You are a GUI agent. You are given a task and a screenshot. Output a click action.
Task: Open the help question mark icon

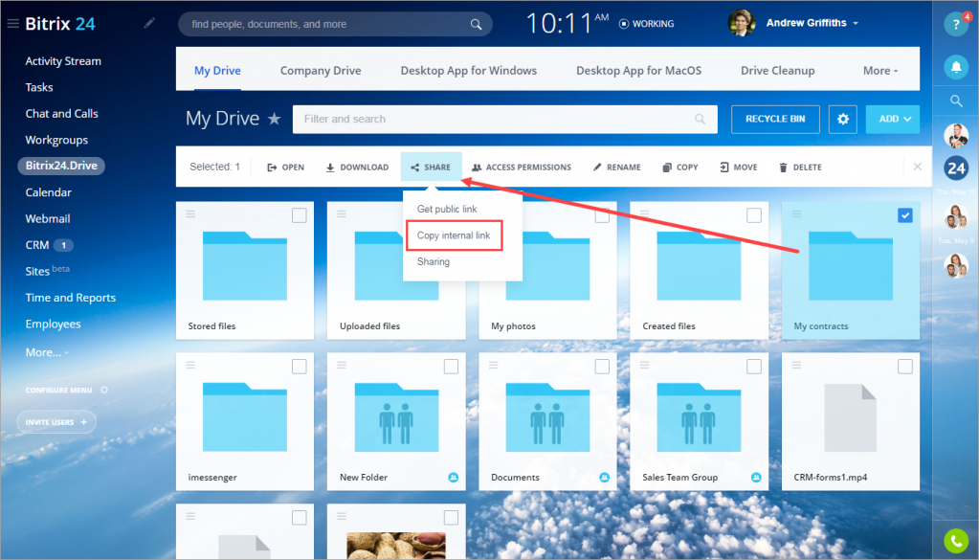(955, 24)
